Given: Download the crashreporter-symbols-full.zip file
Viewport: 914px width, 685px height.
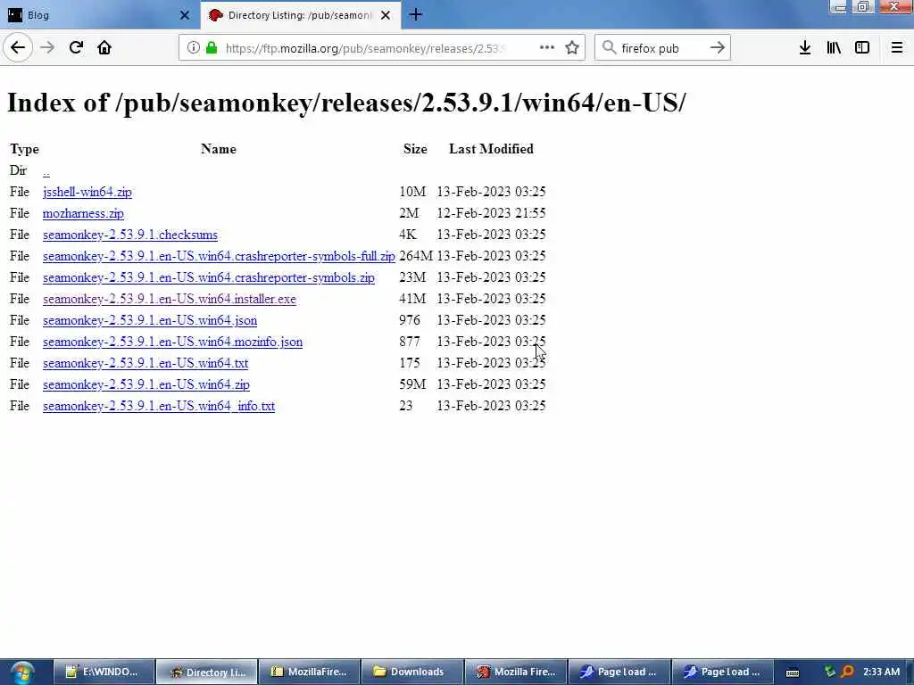Looking at the screenshot, I should (x=220, y=256).
